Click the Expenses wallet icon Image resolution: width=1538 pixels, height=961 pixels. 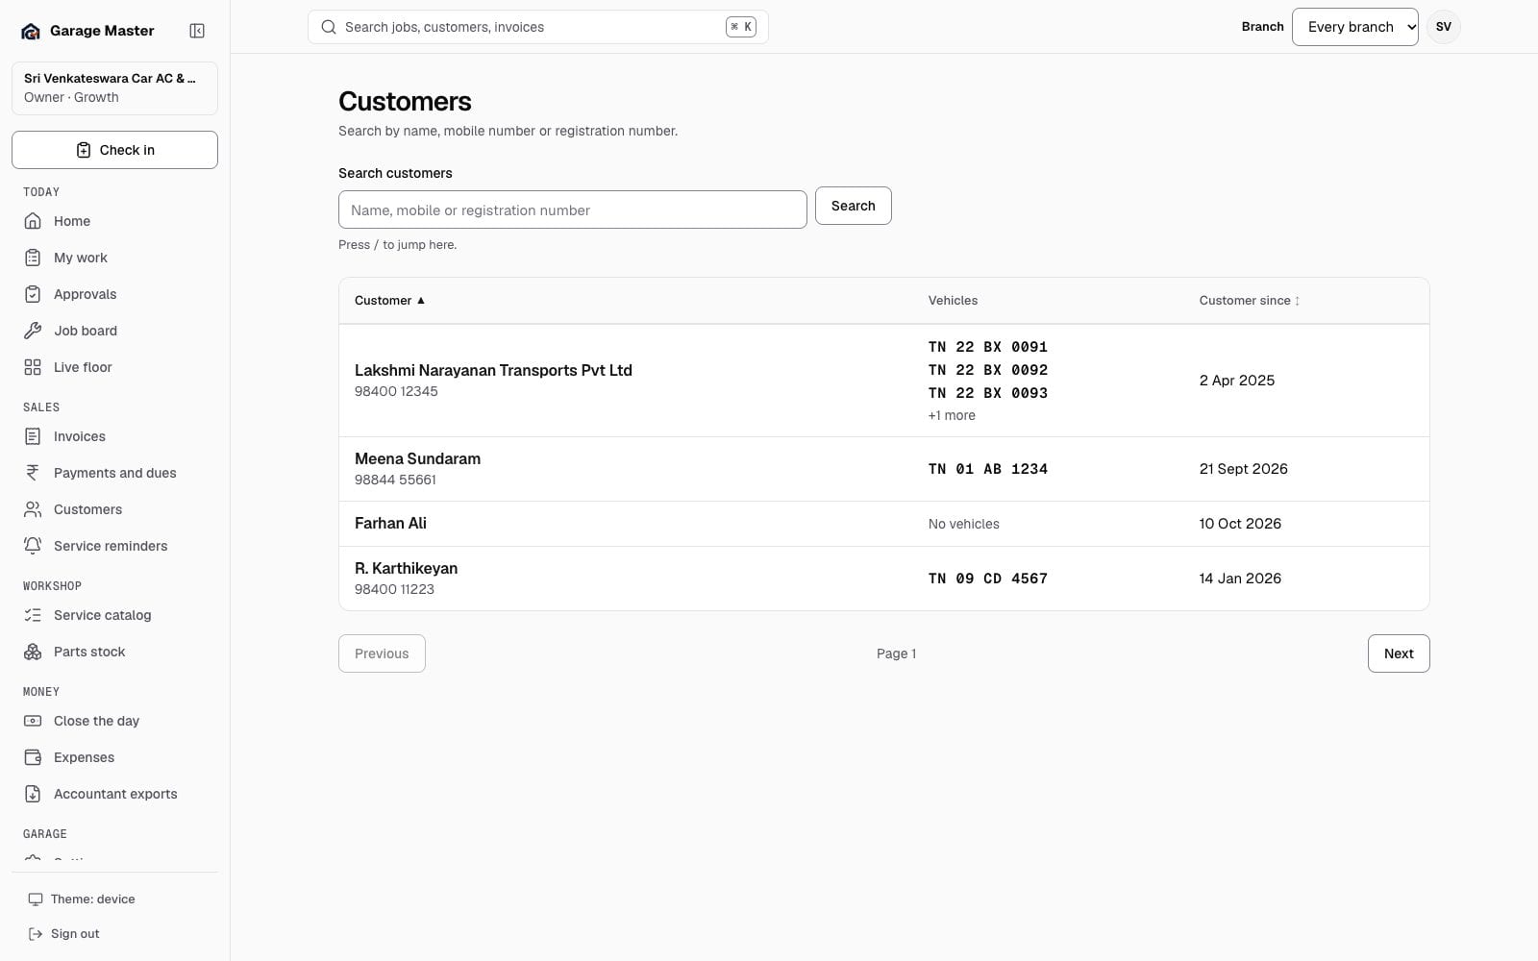point(33,757)
